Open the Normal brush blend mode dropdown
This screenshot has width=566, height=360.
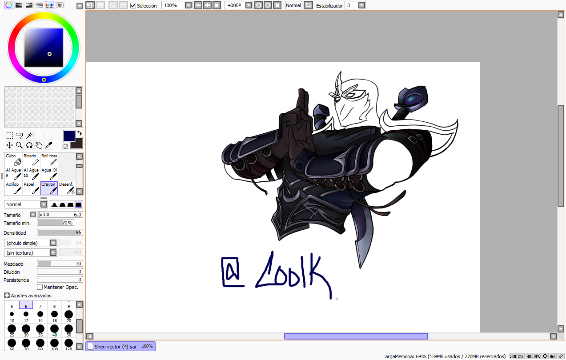pos(26,204)
